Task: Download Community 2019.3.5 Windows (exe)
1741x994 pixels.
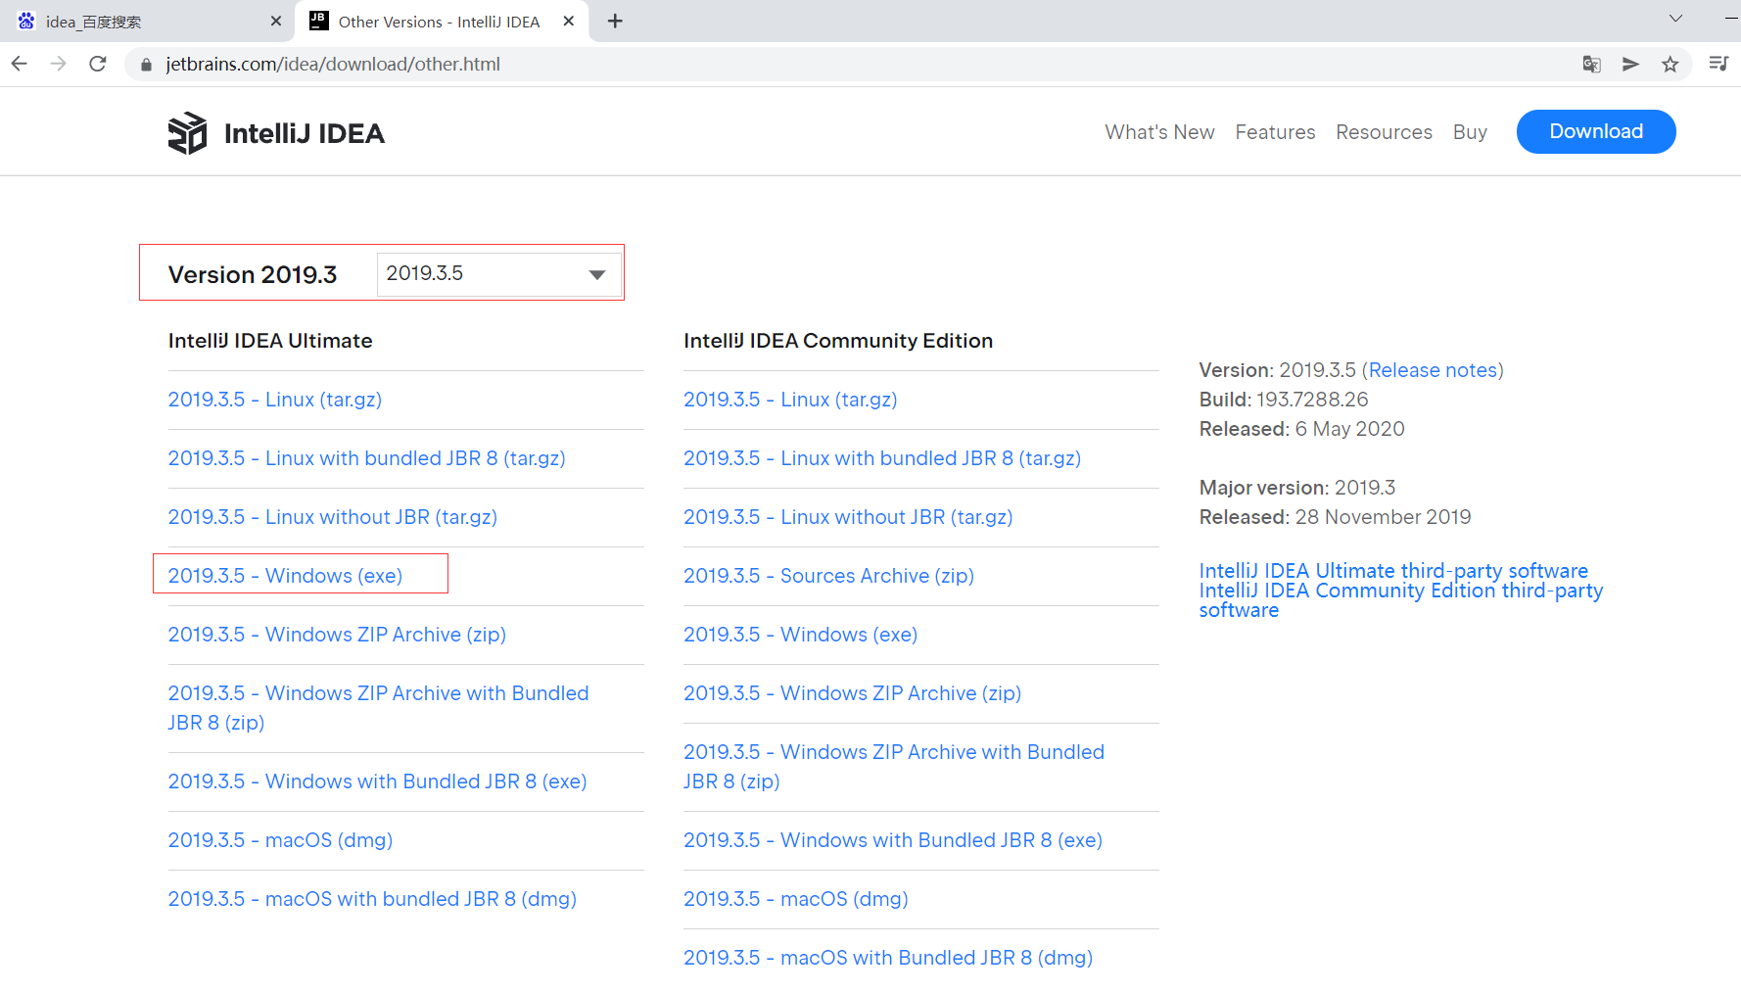Action: click(x=800, y=635)
